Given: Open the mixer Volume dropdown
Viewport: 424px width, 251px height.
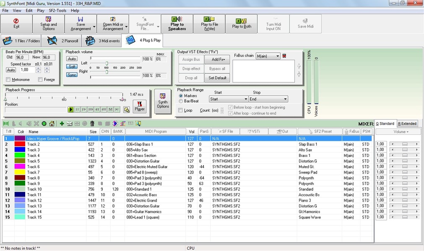Looking at the screenshot, I should point(400,132).
